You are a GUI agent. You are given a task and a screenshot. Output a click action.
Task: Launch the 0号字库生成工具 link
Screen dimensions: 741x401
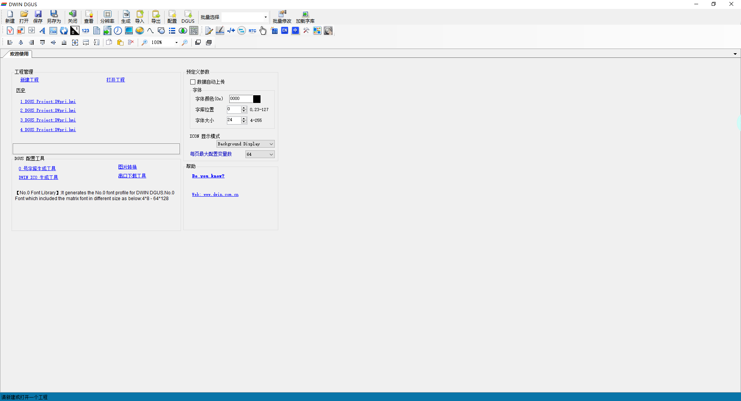click(x=37, y=168)
